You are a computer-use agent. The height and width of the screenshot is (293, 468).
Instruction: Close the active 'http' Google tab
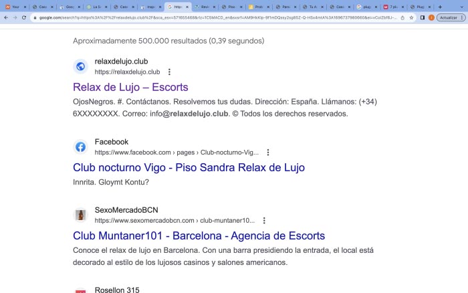click(187, 7)
